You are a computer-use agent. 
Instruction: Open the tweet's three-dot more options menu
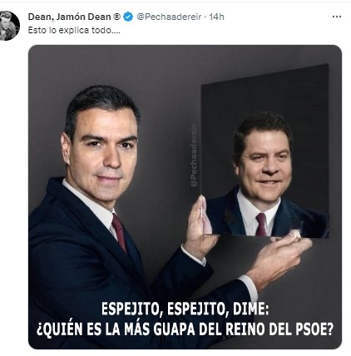(337, 17)
